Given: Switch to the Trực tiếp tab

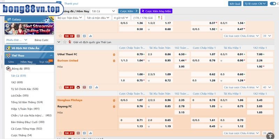Looking at the screenshot, I should [45, 62].
